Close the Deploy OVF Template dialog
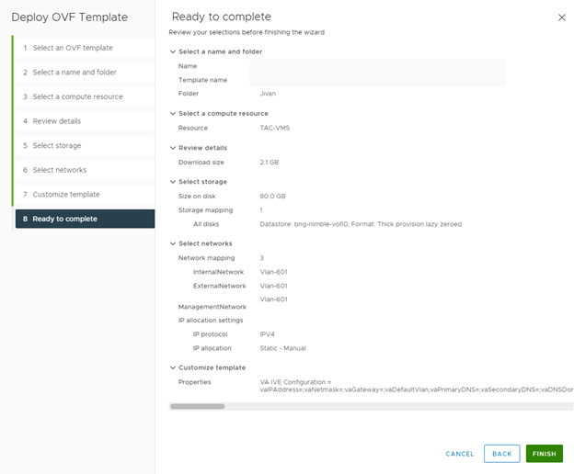The width and height of the screenshot is (574, 474). (x=561, y=17)
